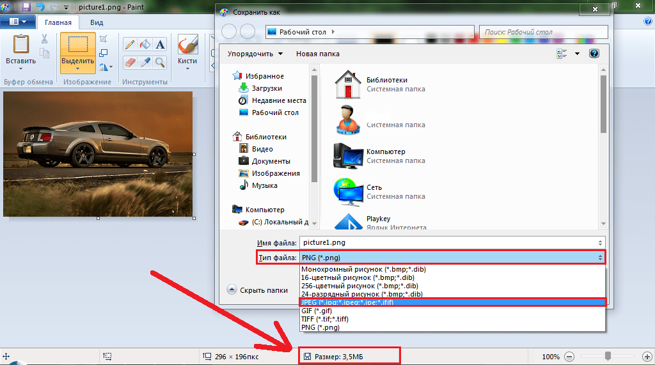The width and height of the screenshot is (655, 365).
Task: Choose JPEG (*.jpg;*.jpeg;*.jpe;*.jfif) file type
Action: tap(453, 302)
